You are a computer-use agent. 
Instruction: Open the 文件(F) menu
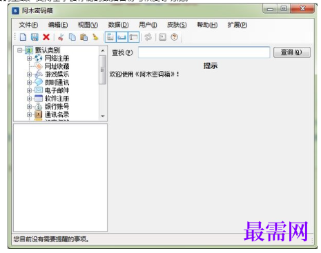[x=28, y=25]
